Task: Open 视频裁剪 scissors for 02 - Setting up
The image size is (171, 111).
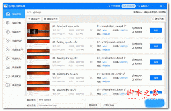Action: 137,48
